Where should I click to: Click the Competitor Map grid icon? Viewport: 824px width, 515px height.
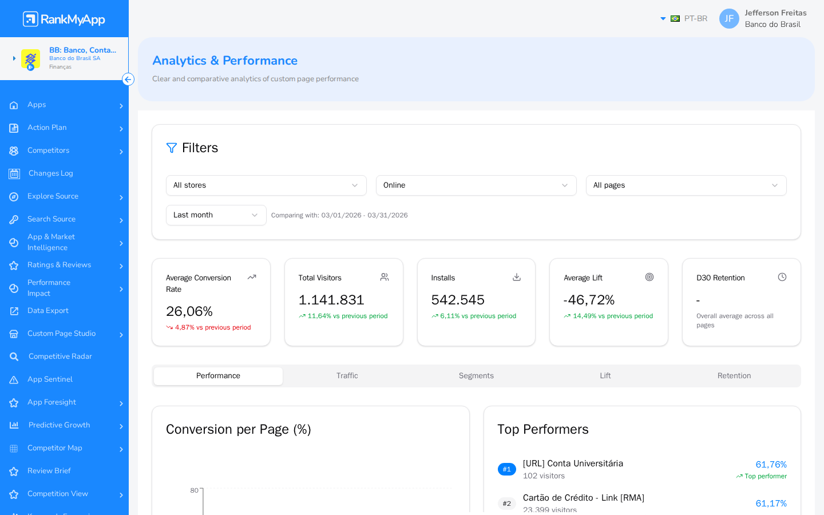[x=14, y=449]
